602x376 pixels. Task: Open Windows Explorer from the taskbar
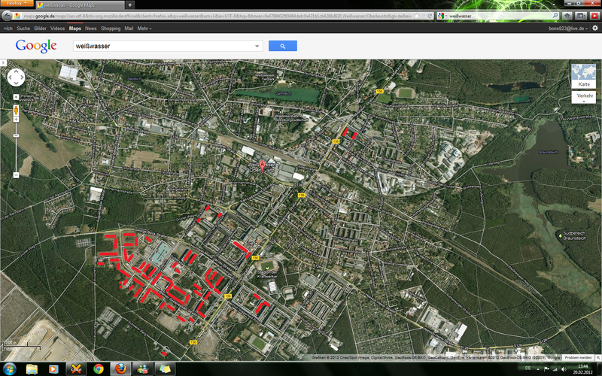(32, 369)
